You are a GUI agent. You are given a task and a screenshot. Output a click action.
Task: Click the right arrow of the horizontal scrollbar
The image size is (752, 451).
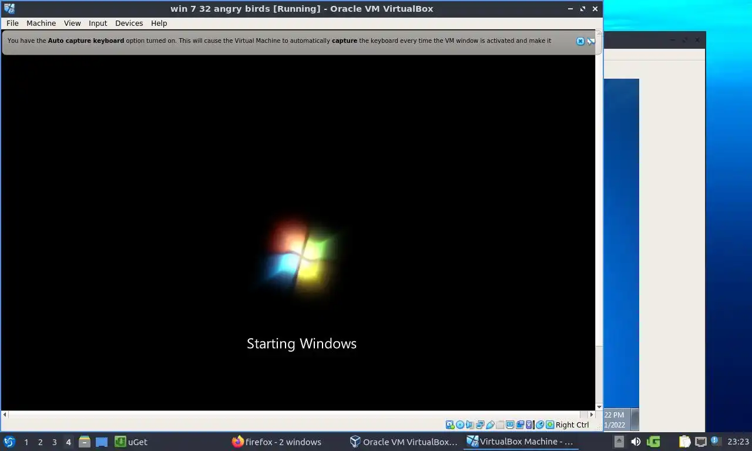592,414
